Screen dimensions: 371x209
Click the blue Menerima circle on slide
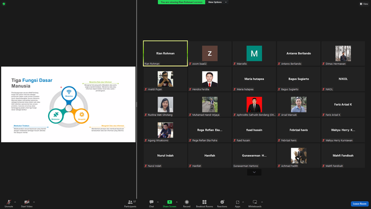[69, 93]
